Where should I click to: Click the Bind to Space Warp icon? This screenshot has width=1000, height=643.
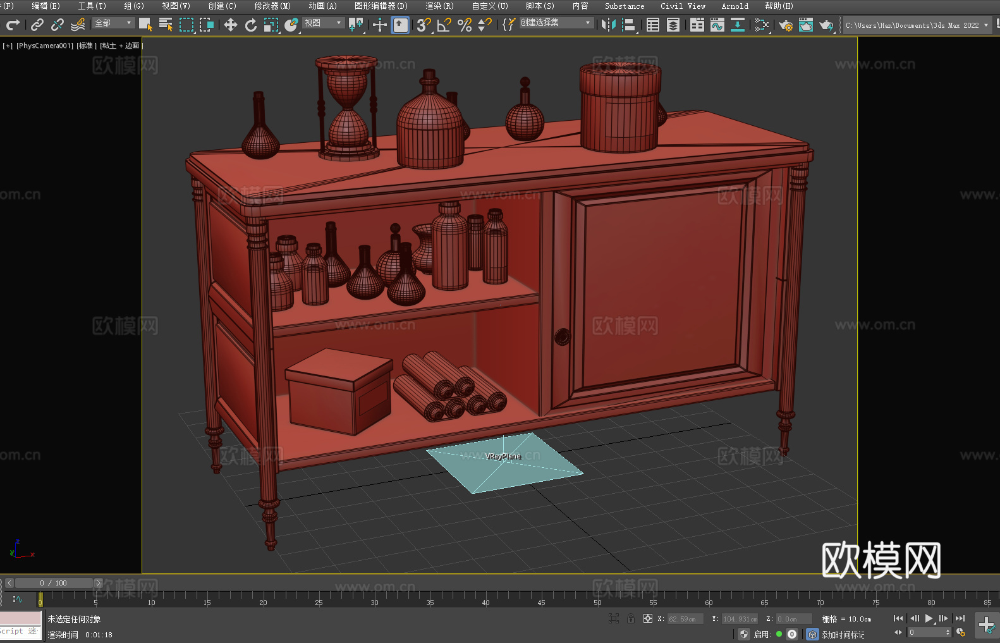tap(78, 25)
